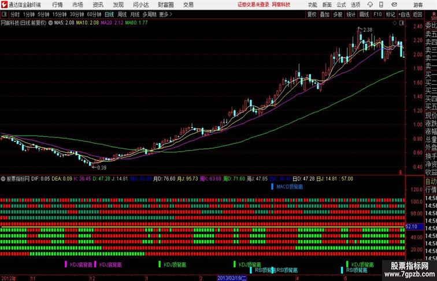Click the DIF: 0.05 value label
The width and height of the screenshot is (437, 281).
(x=40, y=179)
